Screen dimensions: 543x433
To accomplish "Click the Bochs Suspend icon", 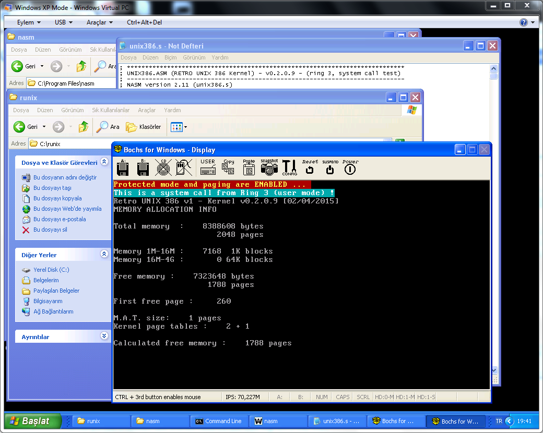I will pyautogui.click(x=330, y=167).
